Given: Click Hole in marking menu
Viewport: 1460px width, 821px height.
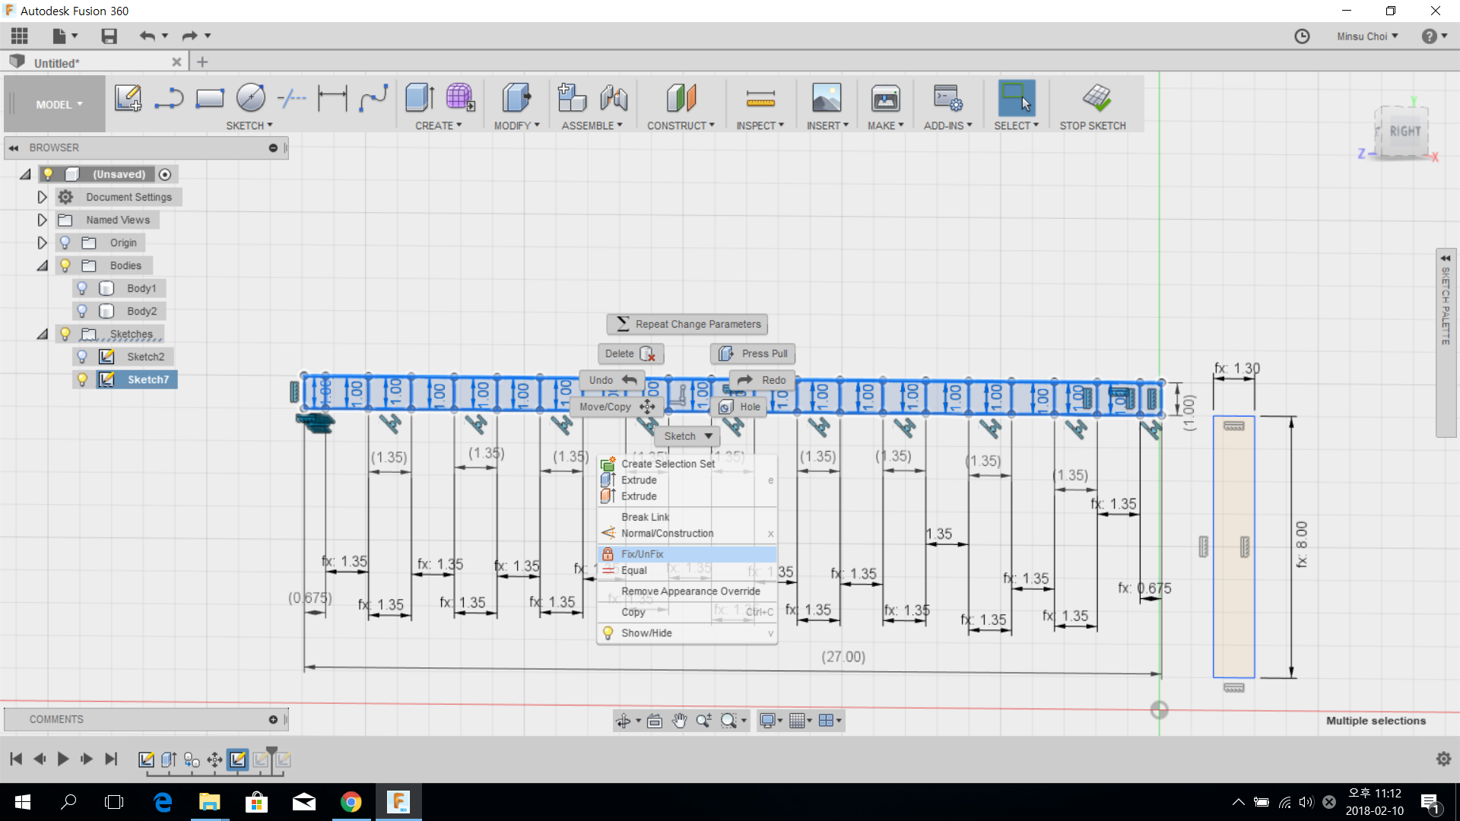Looking at the screenshot, I should [x=738, y=407].
